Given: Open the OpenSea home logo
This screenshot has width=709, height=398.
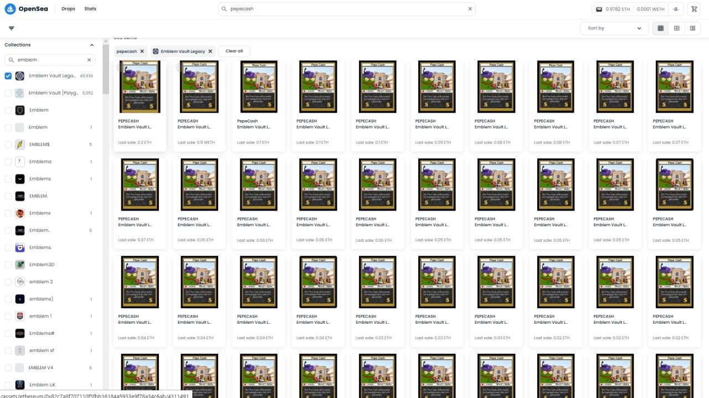Looking at the screenshot, I should (25, 9).
